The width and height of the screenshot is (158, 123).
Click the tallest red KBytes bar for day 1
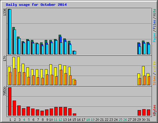(x=10, y=101)
